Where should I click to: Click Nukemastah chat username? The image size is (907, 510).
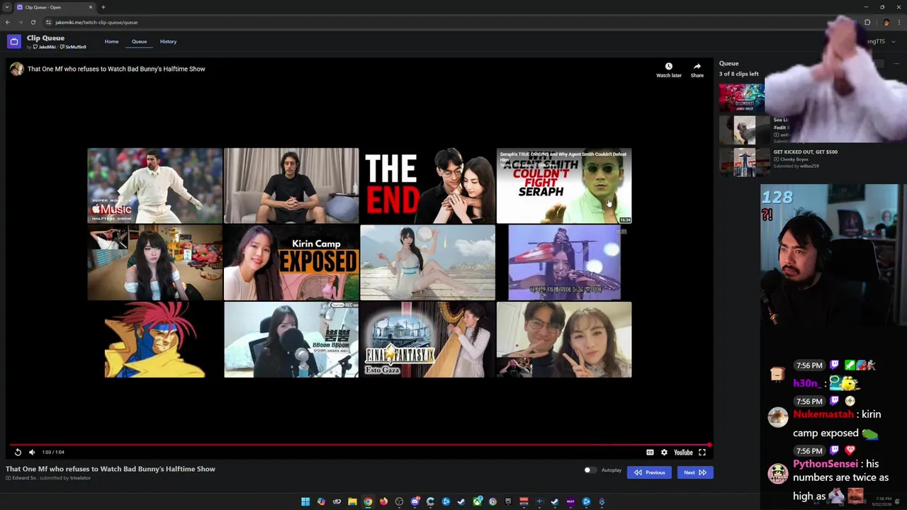click(x=823, y=415)
